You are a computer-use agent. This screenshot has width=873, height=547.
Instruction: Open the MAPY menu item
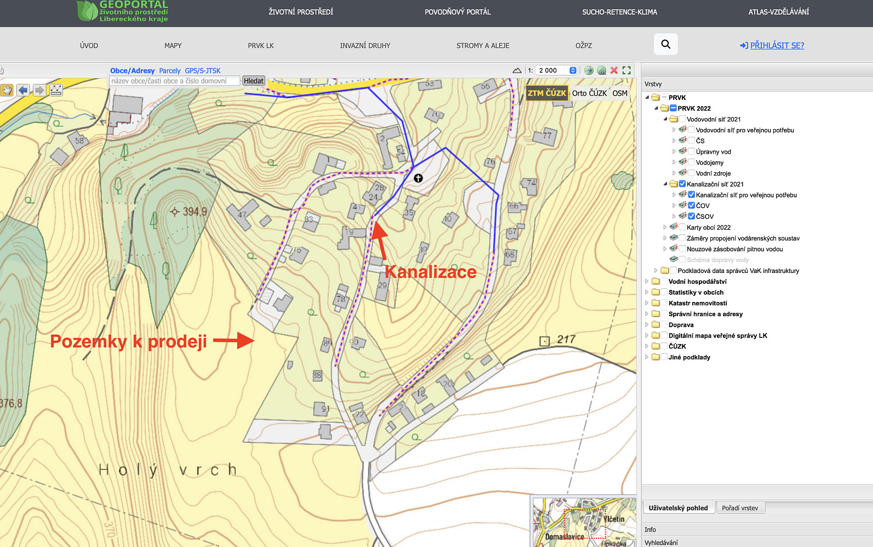click(173, 46)
